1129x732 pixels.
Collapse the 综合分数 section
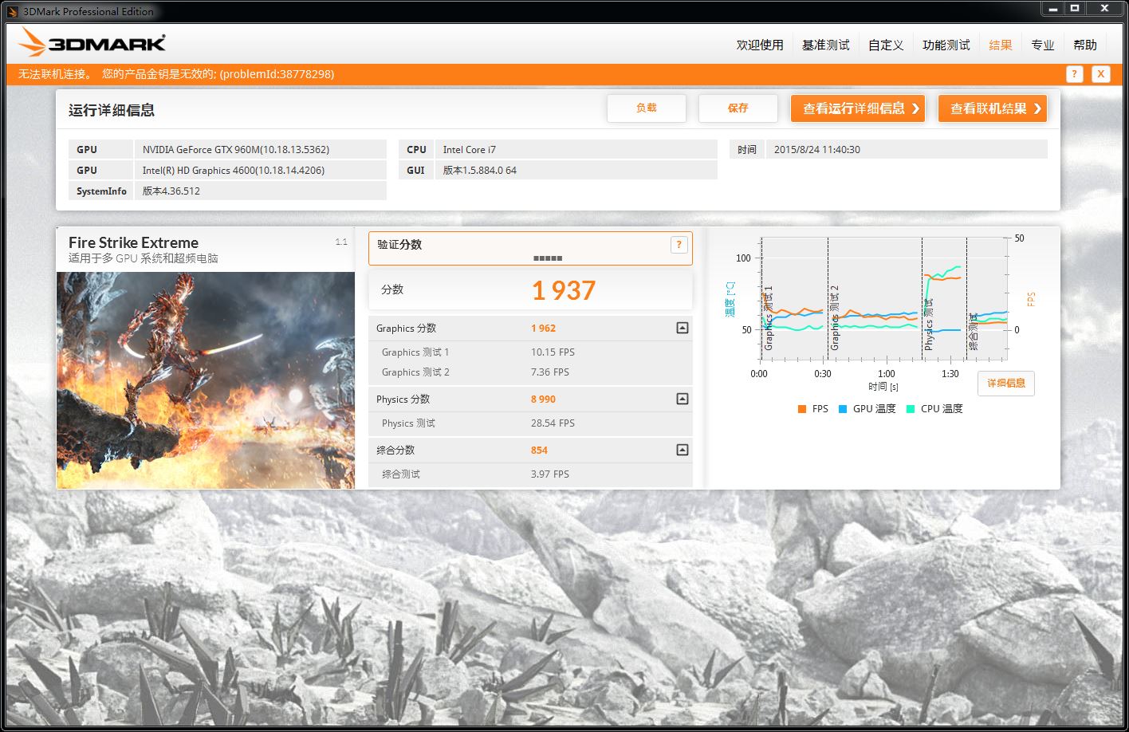point(682,450)
